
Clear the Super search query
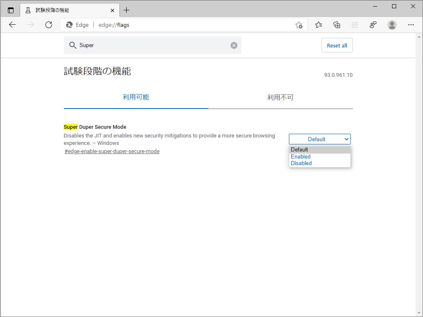234,45
